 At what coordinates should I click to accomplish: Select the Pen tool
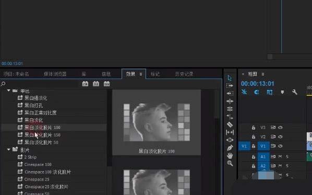230,148
